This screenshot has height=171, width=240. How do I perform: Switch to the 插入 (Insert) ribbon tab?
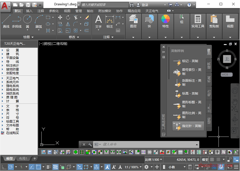coord(29,11)
